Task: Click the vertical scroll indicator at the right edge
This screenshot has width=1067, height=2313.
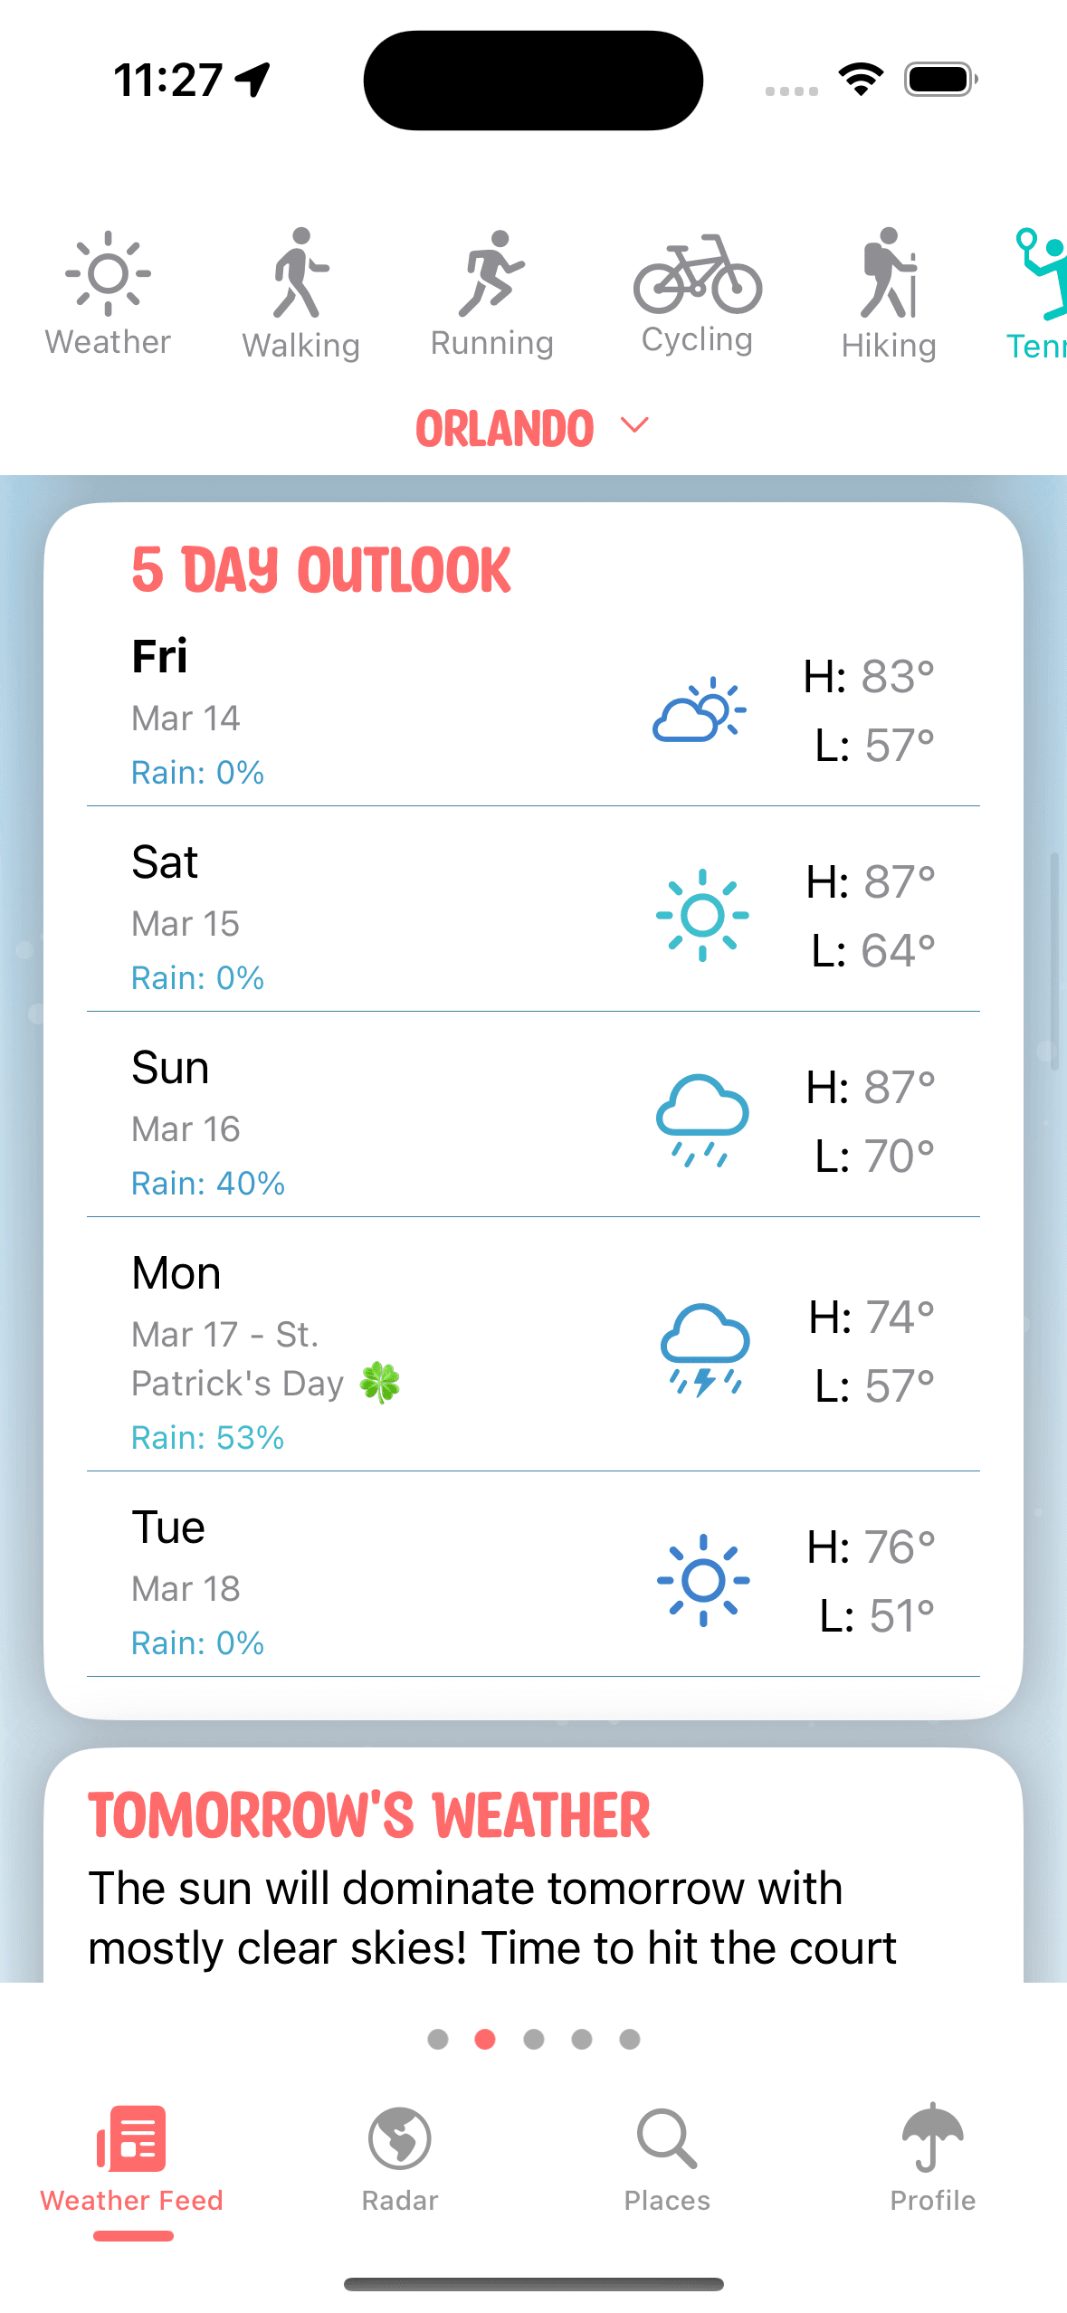Action: (1054, 961)
